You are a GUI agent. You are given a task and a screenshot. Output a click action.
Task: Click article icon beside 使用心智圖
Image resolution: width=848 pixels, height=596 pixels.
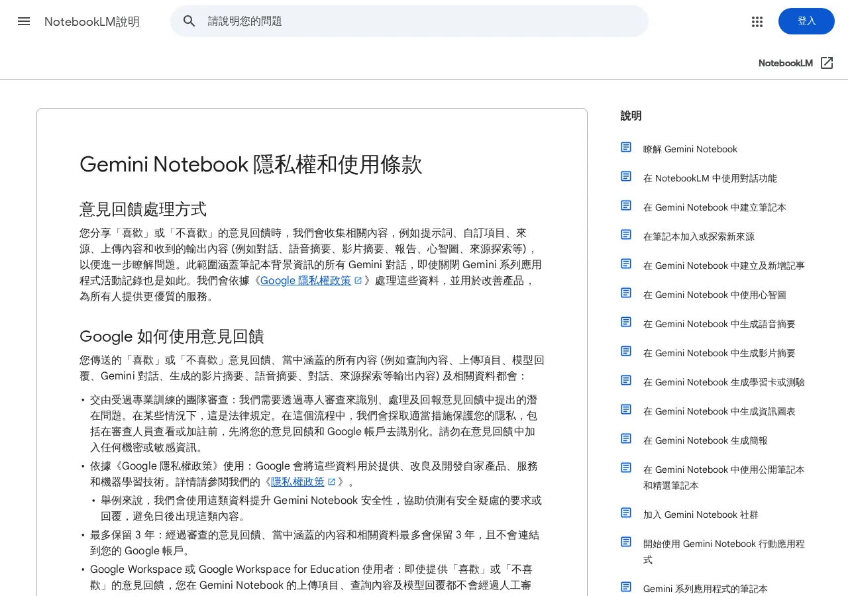coord(626,293)
